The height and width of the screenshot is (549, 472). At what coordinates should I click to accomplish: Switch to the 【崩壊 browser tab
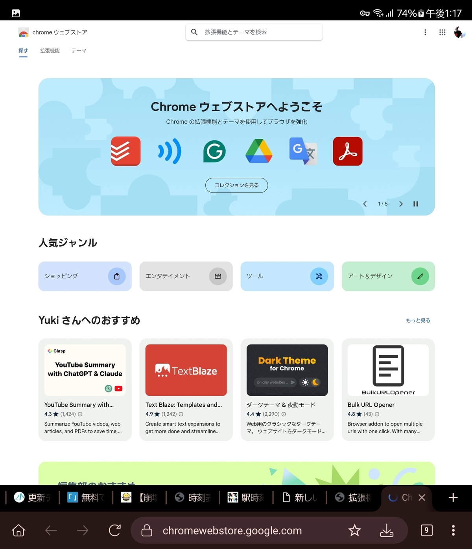click(140, 498)
